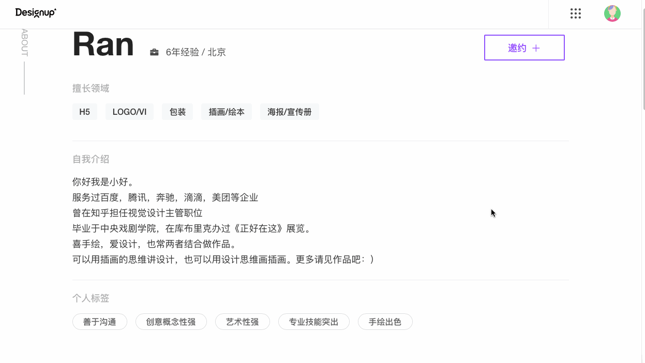The height and width of the screenshot is (363, 645).
Task: Select the LOGO/VI skill tag
Action: coord(129,112)
